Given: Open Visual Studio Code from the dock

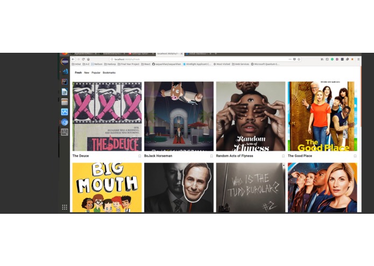Looking at the screenshot, I should coord(65,71).
